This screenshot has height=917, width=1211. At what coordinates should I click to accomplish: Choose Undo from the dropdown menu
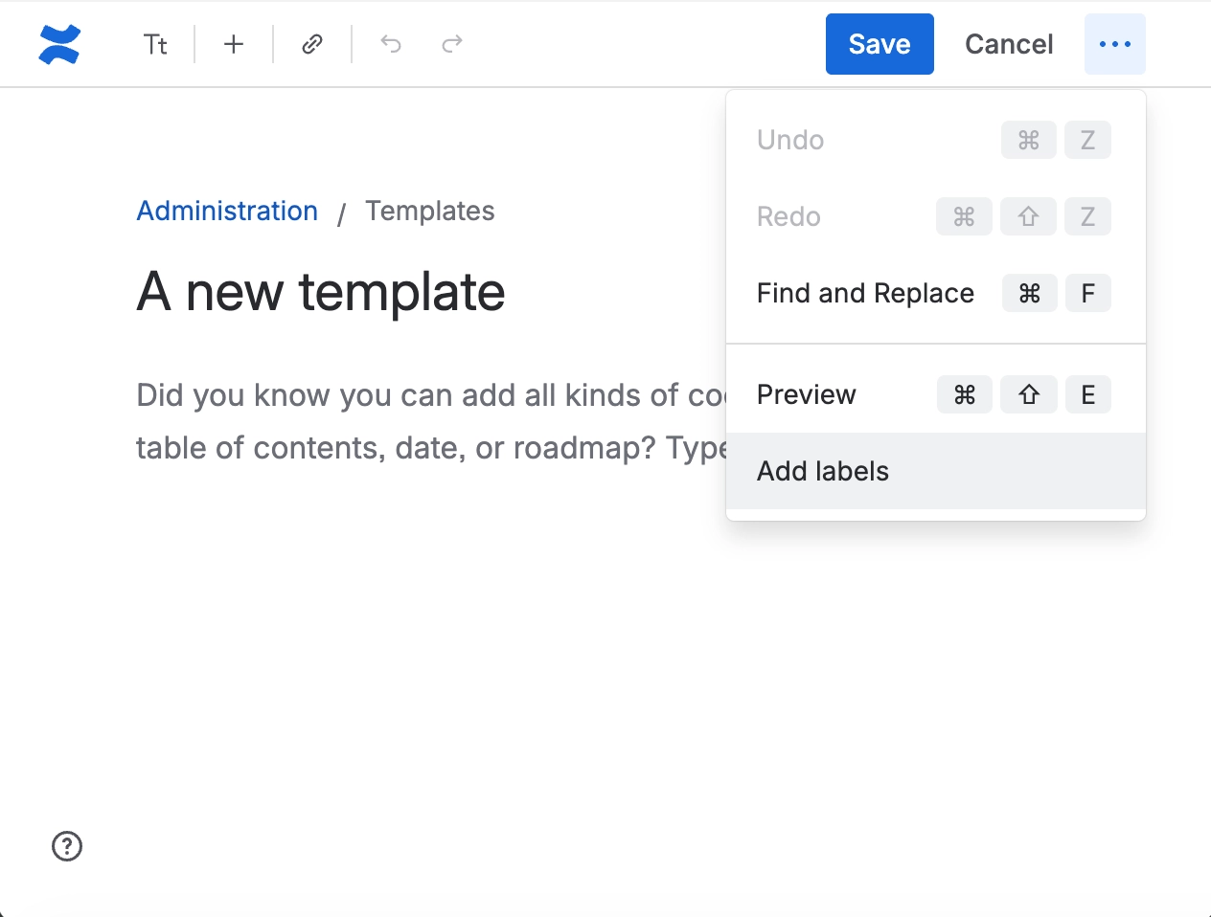(936, 140)
